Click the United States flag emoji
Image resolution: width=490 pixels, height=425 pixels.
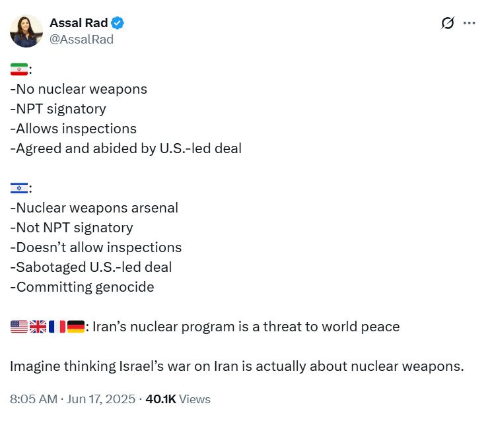click(19, 327)
